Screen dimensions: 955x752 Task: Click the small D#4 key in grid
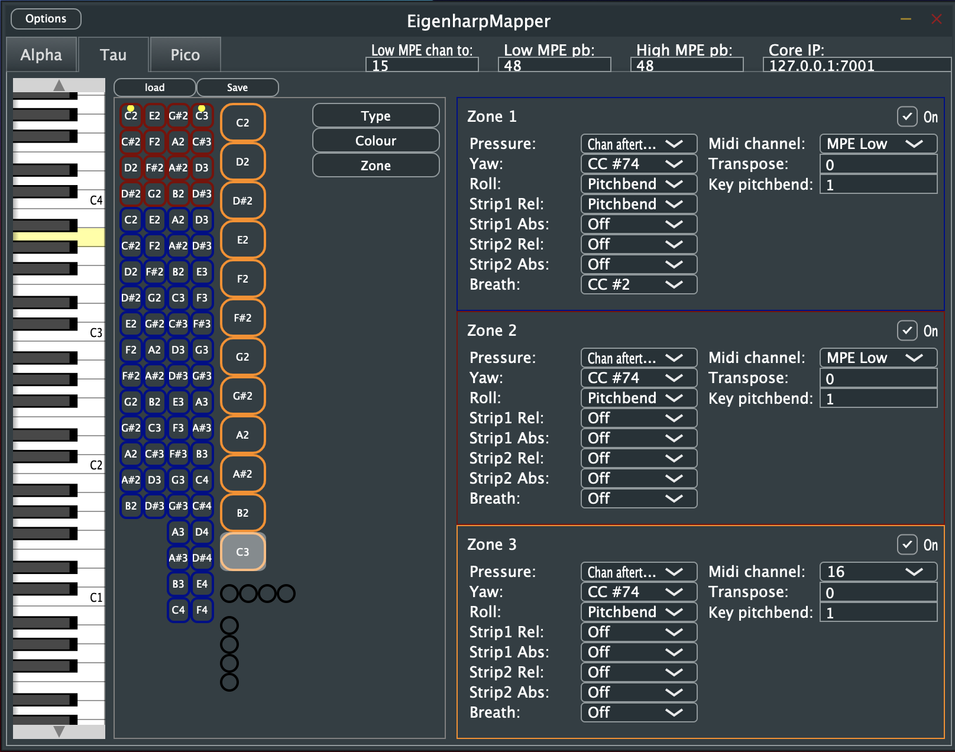(x=202, y=558)
